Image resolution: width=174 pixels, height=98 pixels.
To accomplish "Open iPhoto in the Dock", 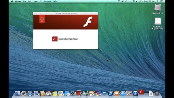I will (x=86, y=93).
